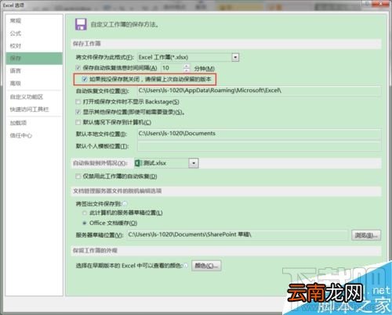Click the 颜色(C)... button
The image size is (392, 315).
click(x=206, y=266)
